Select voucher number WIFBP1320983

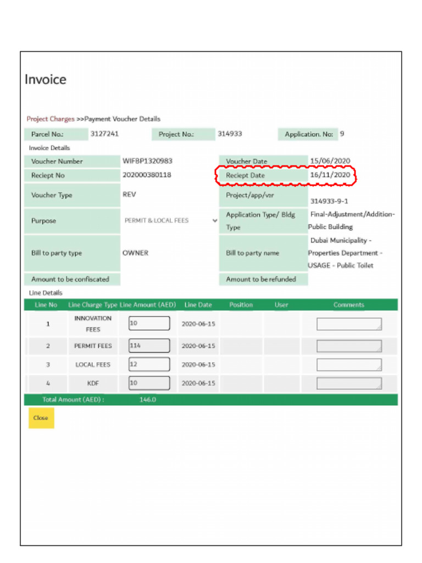147,161
